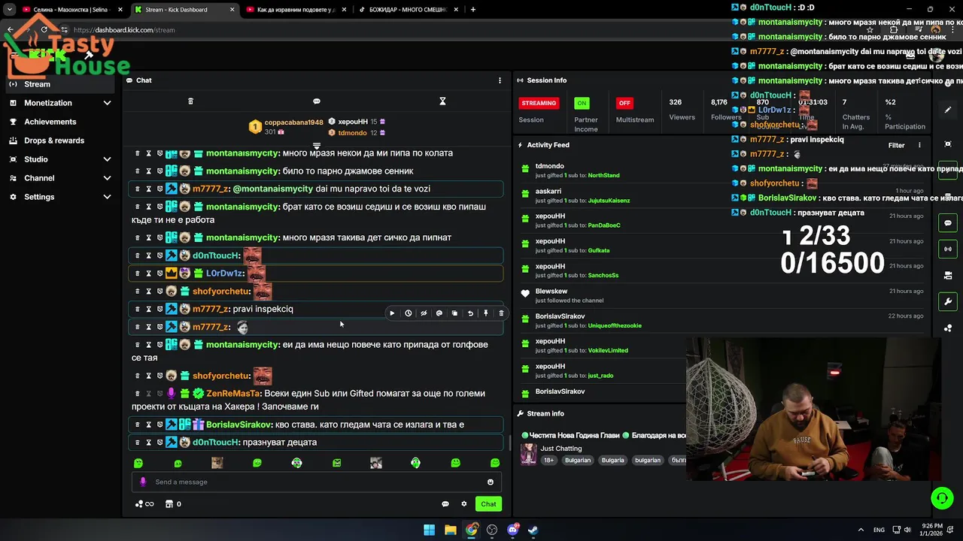Open Drops & rewards sidebar item
This screenshot has height=541, width=963.
pyautogui.click(x=60, y=141)
